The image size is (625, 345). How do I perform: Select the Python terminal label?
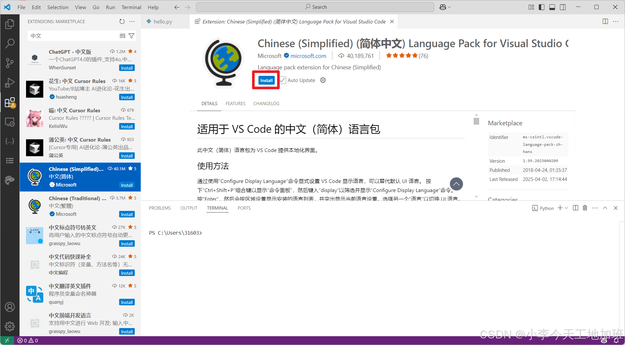pyautogui.click(x=543, y=208)
